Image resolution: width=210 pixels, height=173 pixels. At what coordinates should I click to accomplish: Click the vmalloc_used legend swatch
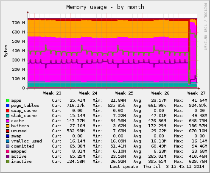tap(8, 141)
